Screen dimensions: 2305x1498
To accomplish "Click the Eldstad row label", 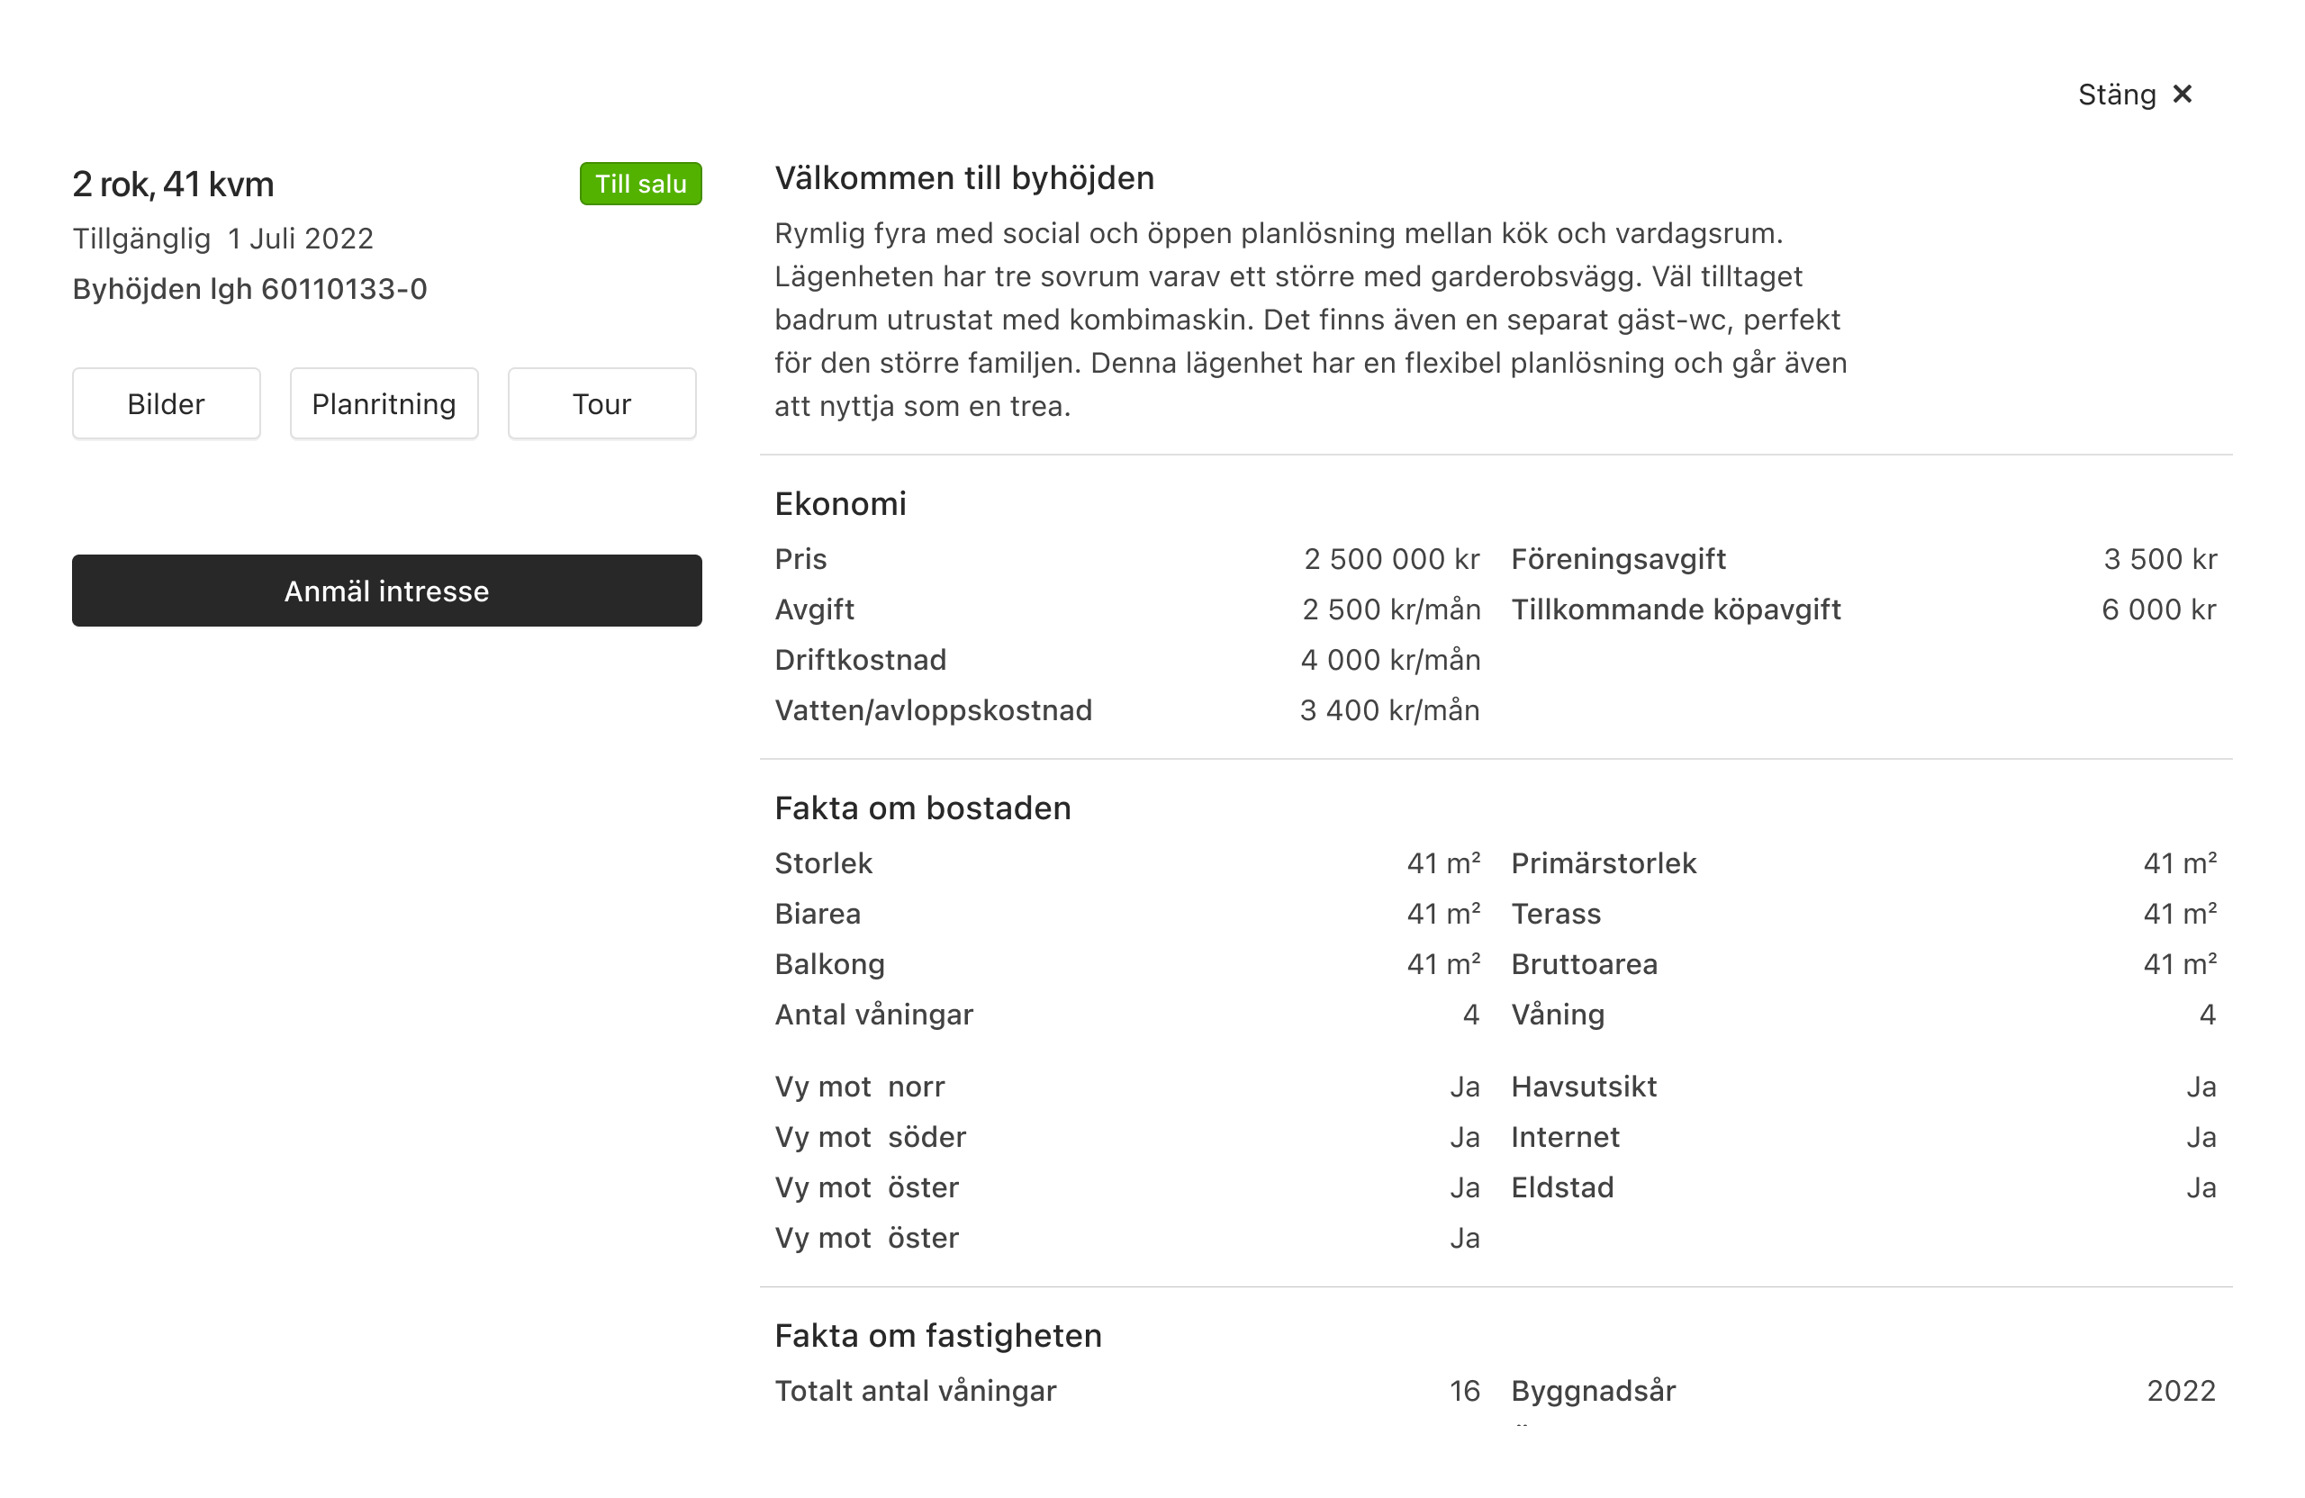I will click(x=1562, y=1187).
